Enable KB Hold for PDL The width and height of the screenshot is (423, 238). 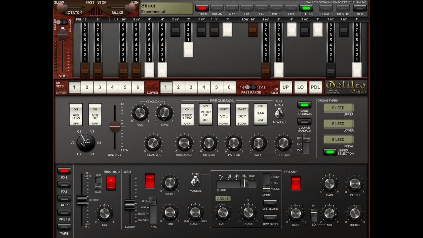click(x=316, y=87)
